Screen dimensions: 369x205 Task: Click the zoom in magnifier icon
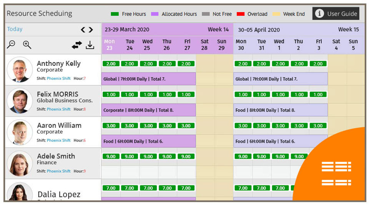coord(27,45)
